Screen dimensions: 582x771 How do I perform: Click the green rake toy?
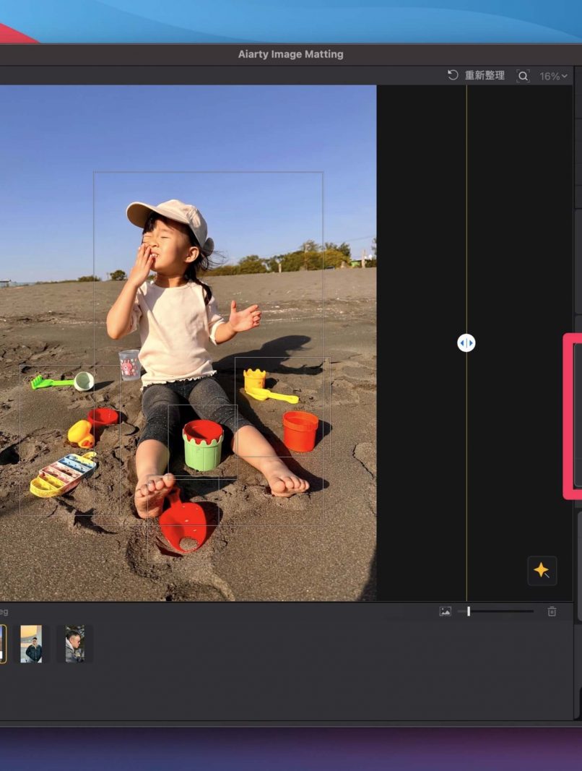[x=49, y=382]
